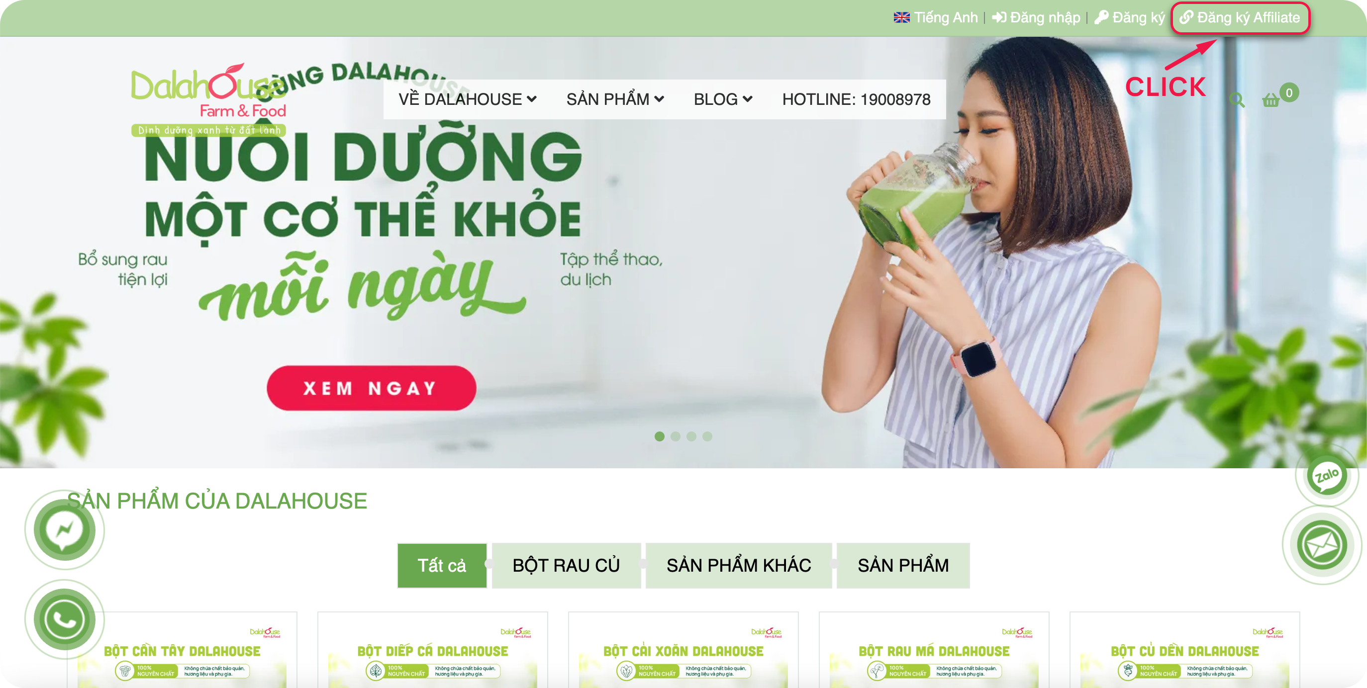Switch language via UK flag icon
Viewport: 1367px width, 688px height.
[x=901, y=17]
